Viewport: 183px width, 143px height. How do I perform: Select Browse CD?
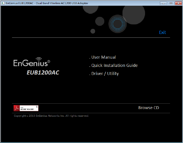pyautogui.click(x=149, y=107)
